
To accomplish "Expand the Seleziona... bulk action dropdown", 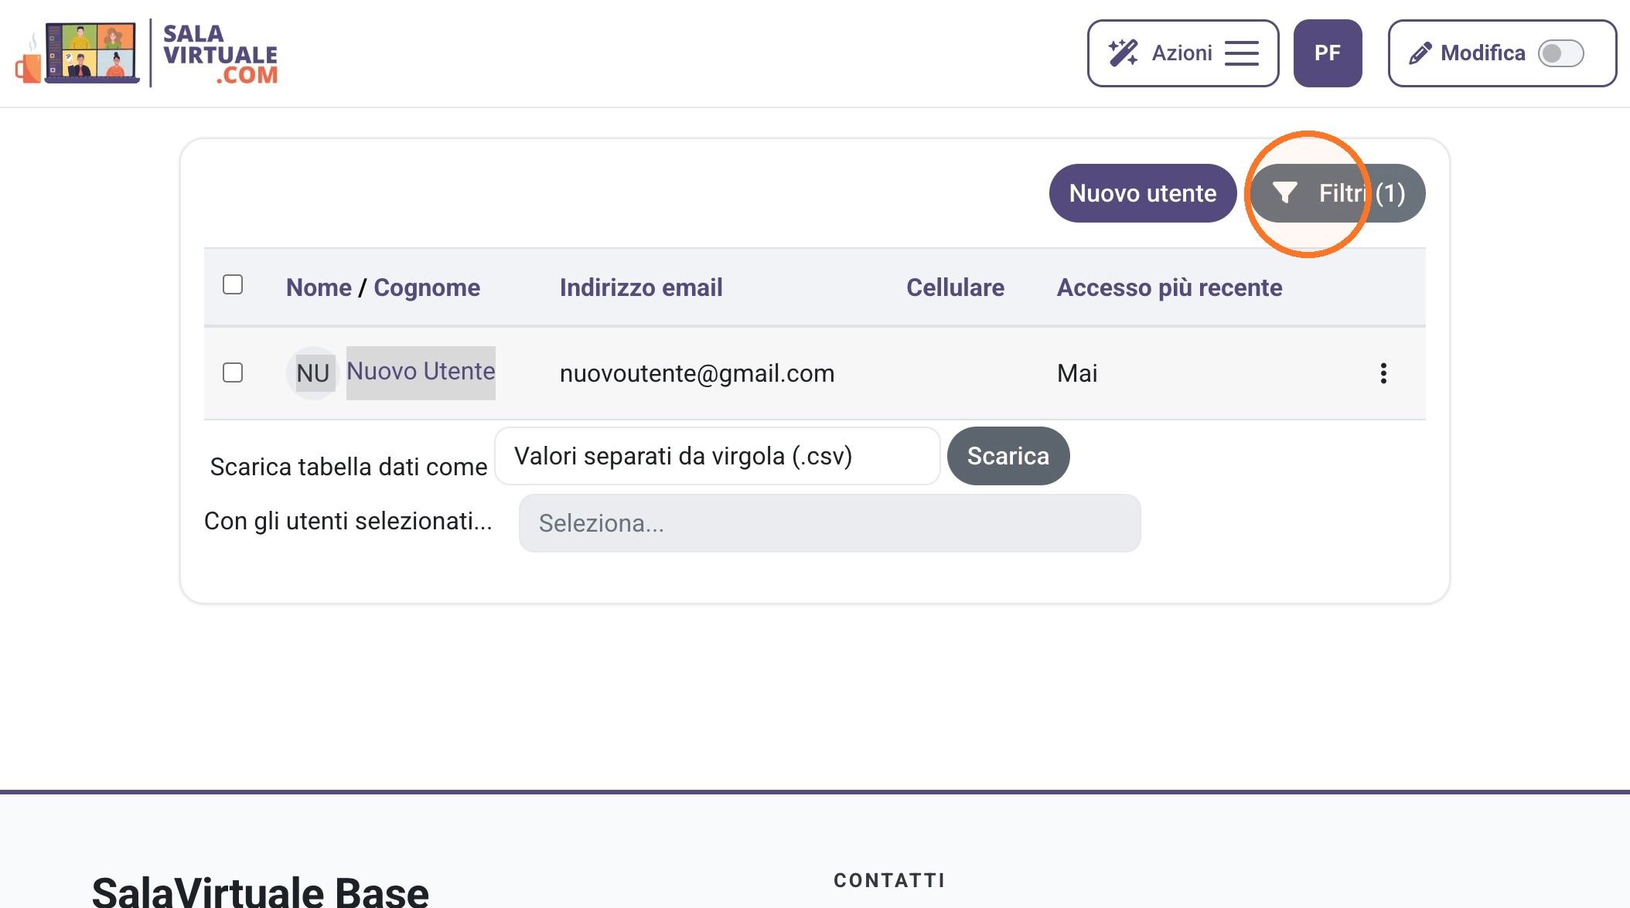I will [830, 523].
